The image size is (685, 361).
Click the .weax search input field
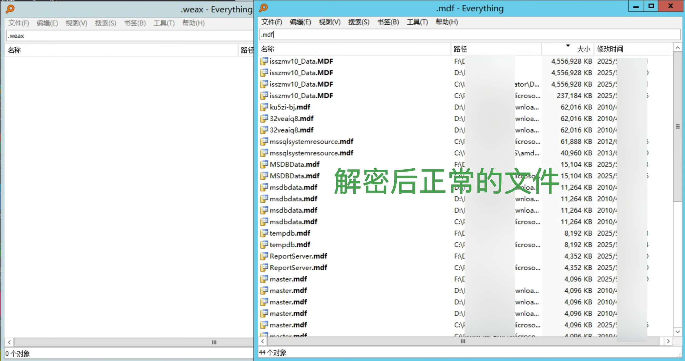(130, 36)
